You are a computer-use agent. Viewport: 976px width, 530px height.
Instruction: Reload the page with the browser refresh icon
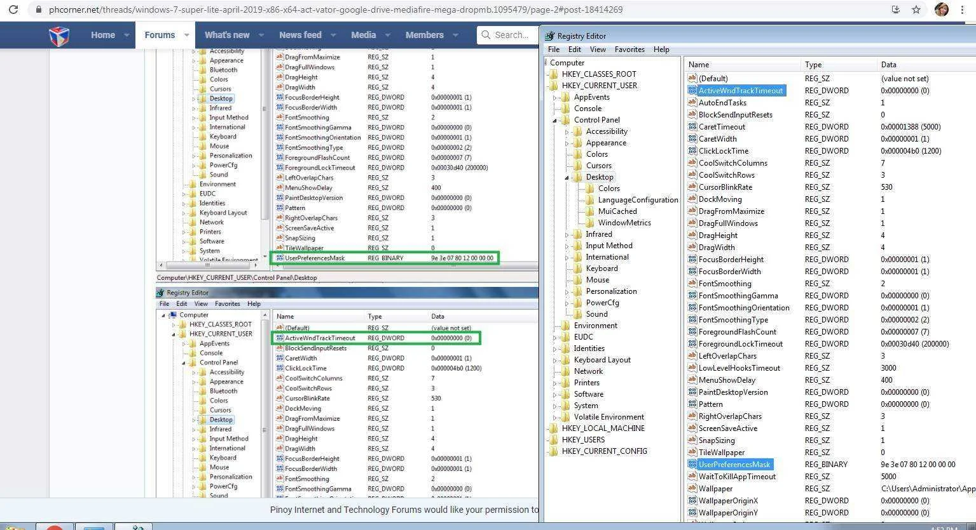coord(13,10)
